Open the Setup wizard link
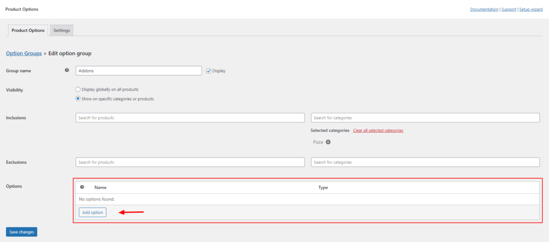 (531, 9)
